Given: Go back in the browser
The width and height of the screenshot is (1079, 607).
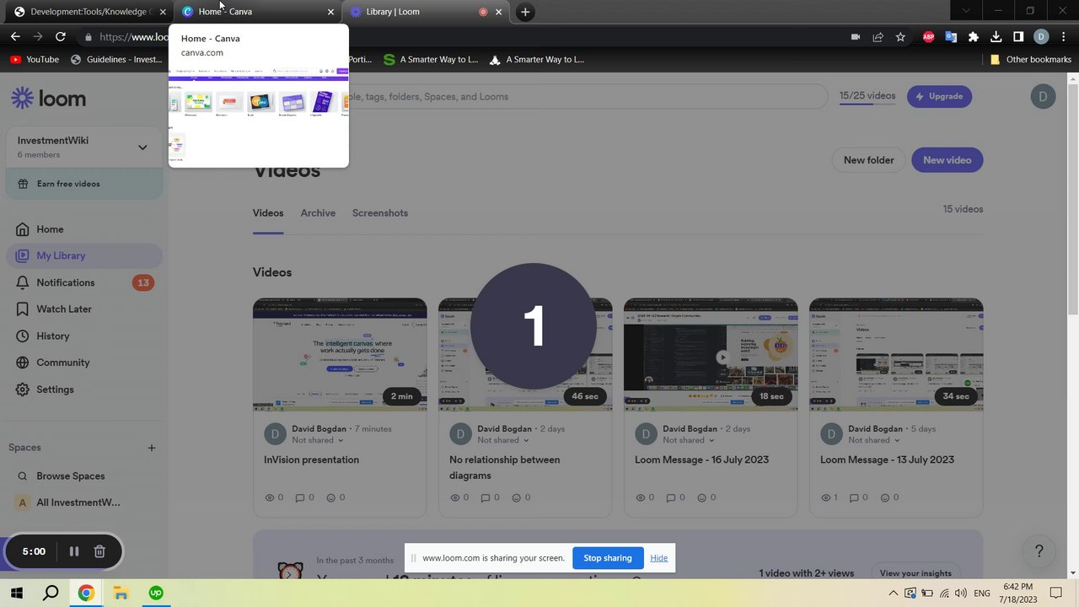Looking at the screenshot, I should coord(15,37).
